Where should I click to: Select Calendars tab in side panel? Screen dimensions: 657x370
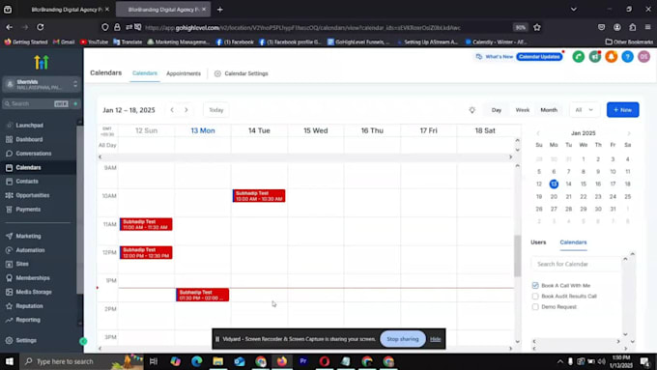[573, 242]
